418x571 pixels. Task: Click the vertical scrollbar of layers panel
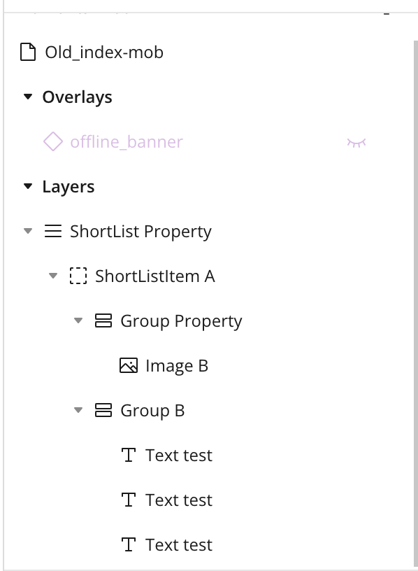(x=415, y=304)
